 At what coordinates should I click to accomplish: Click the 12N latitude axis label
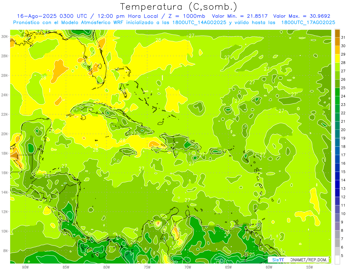pyautogui.click(x=4, y=212)
